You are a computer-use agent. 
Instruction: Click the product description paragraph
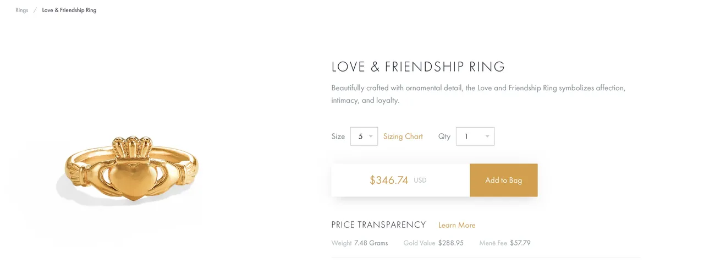pyautogui.click(x=479, y=94)
